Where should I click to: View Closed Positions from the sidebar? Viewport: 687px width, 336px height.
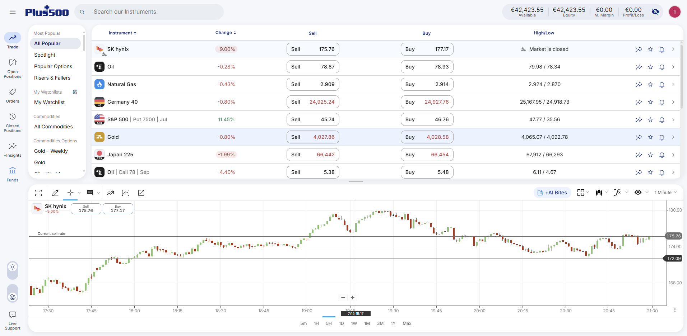tap(13, 123)
